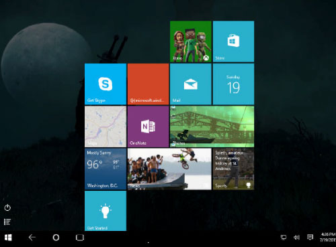Open the Calendar tile showing 19
This screenshot has height=247, width=336.
[233, 84]
